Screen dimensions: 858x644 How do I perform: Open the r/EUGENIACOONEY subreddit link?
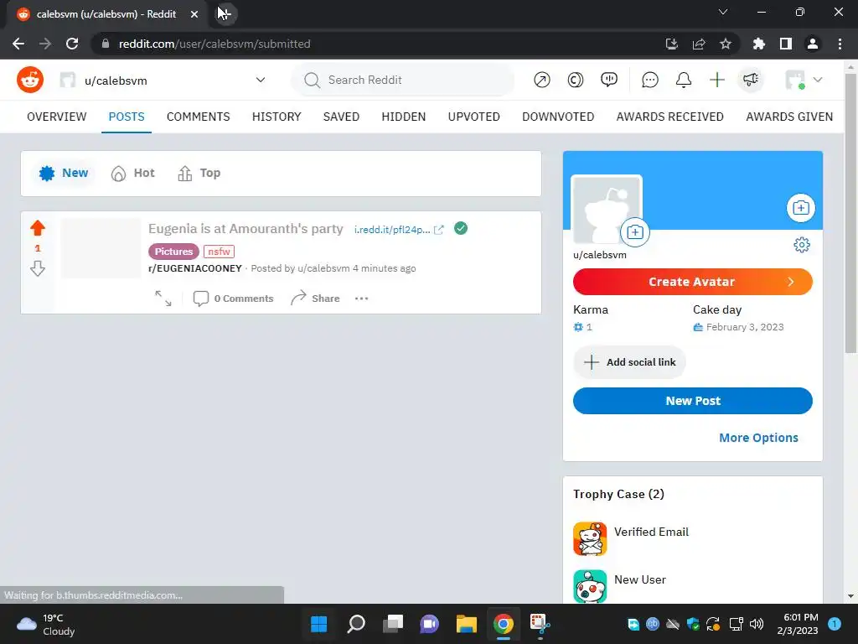(194, 268)
